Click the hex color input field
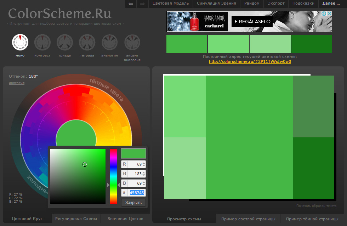The image size is (347, 226). pyautogui.click(x=137, y=193)
